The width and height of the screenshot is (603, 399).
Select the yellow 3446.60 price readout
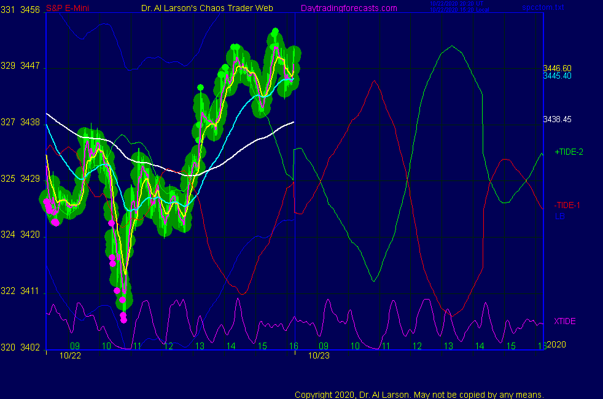(x=557, y=68)
